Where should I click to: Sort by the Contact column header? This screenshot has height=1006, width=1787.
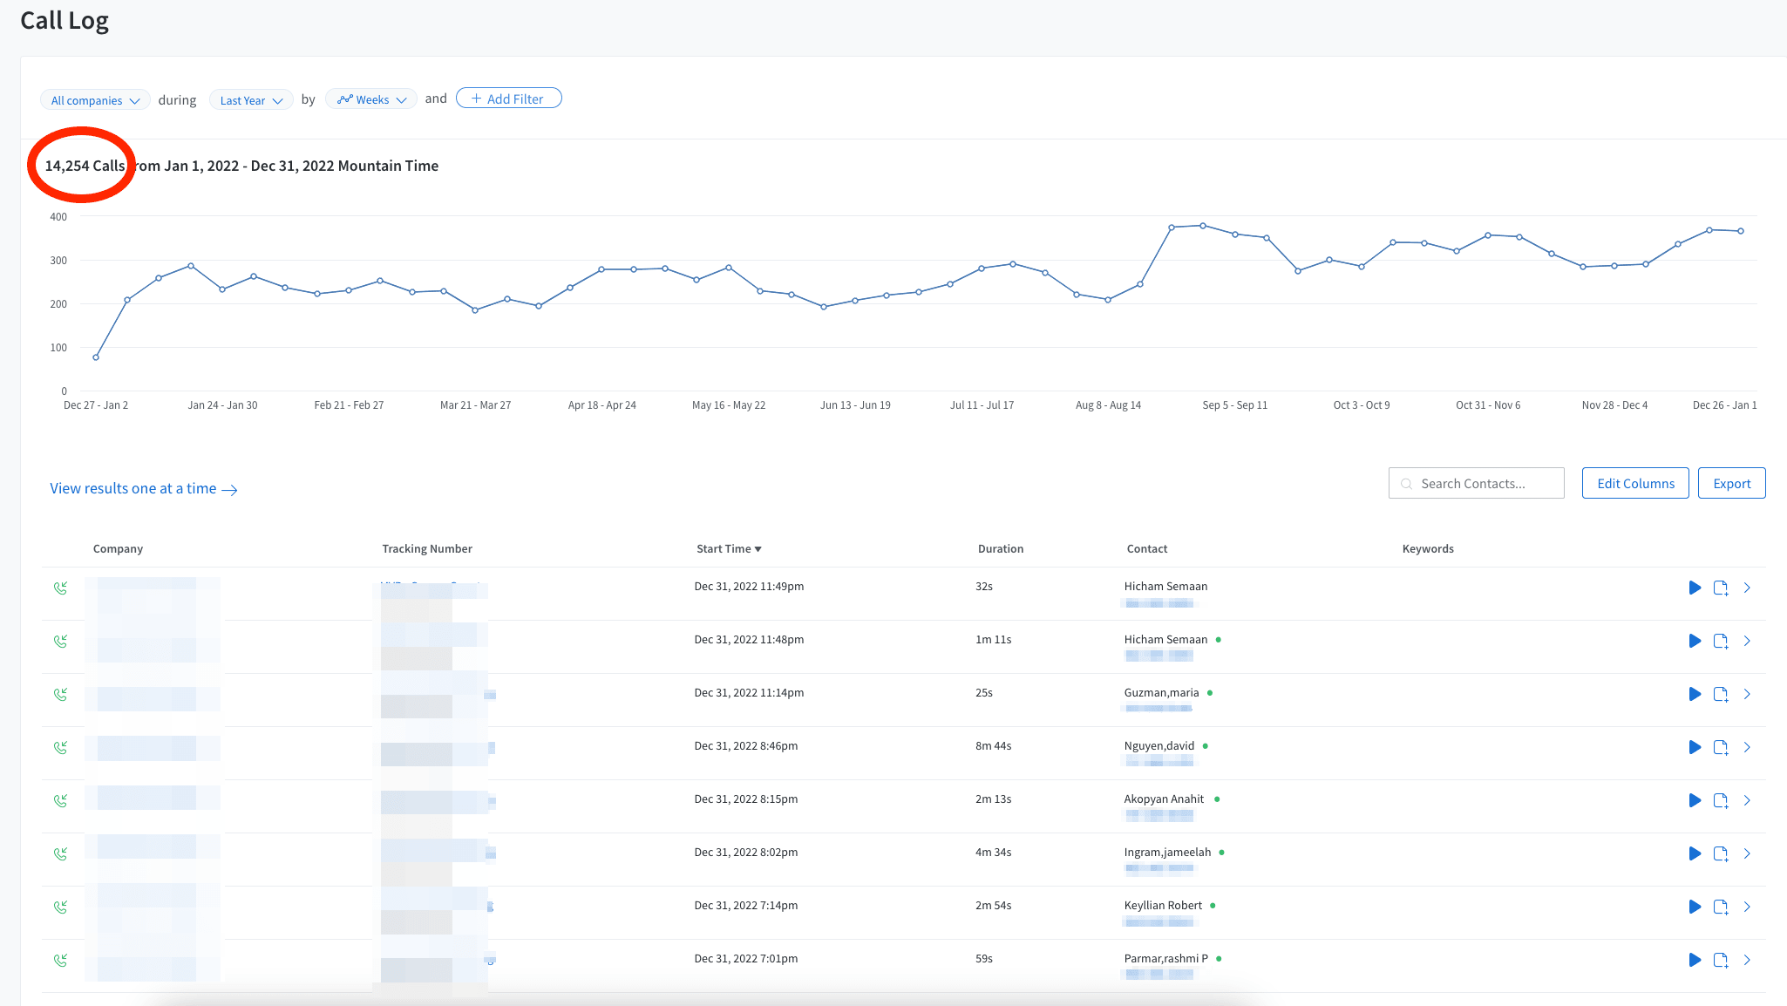tap(1147, 548)
